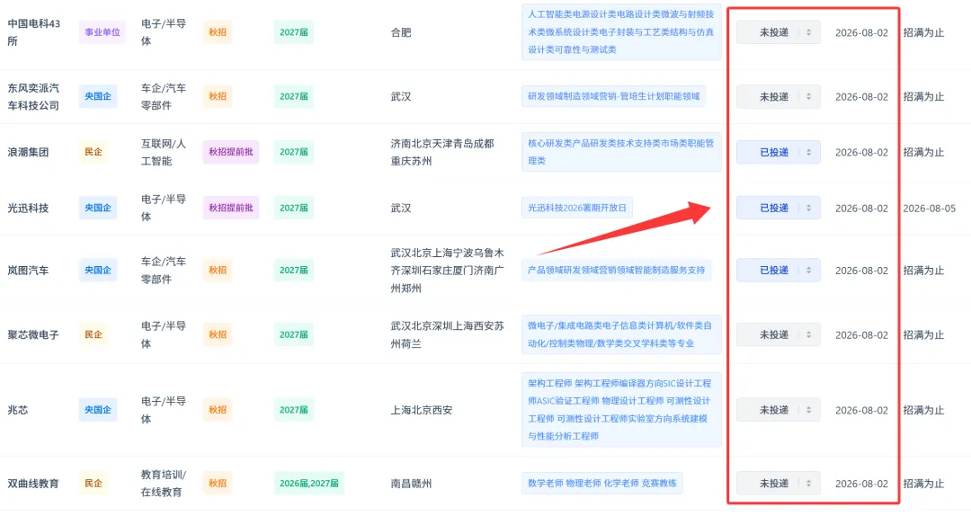Select company name 东风奕派汽车科技公司
This screenshot has height=516, width=971.
click(x=33, y=96)
